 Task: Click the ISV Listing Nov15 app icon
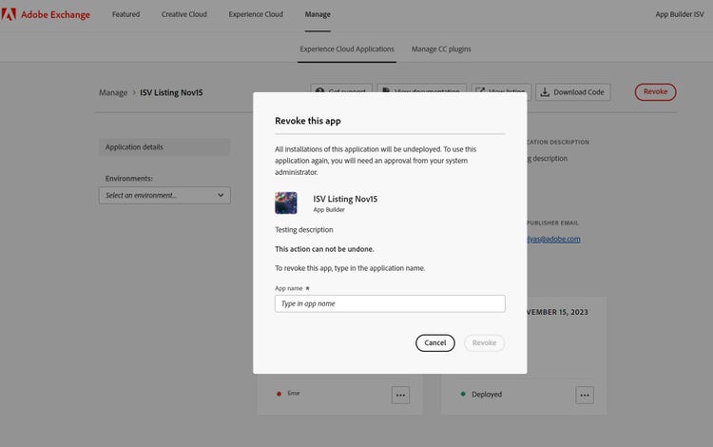coord(286,203)
